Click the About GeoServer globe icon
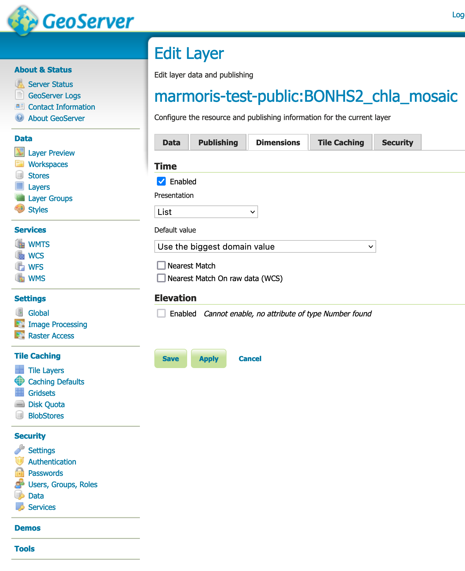465x571 pixels. tap(20, 118)
